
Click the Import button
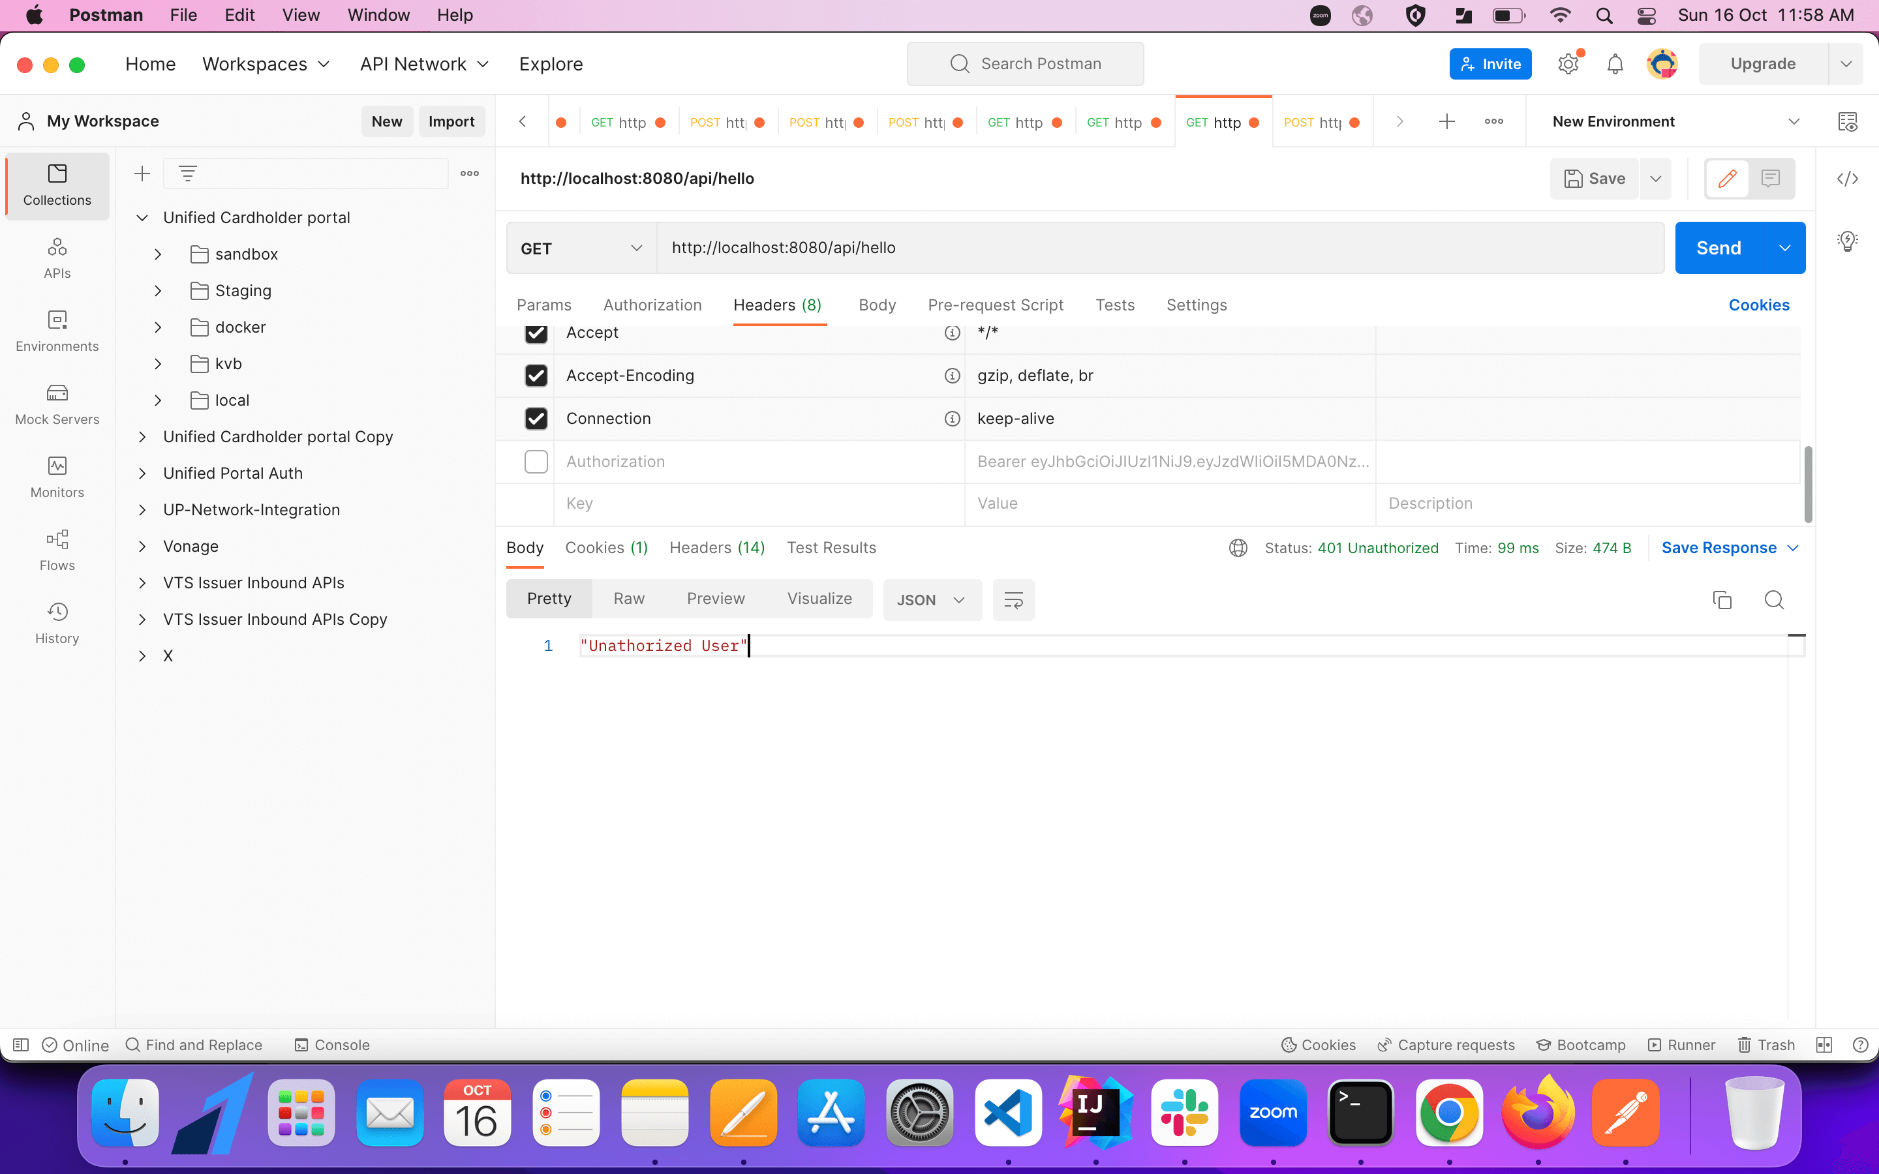pyautogui.click(x=451, y=121)
